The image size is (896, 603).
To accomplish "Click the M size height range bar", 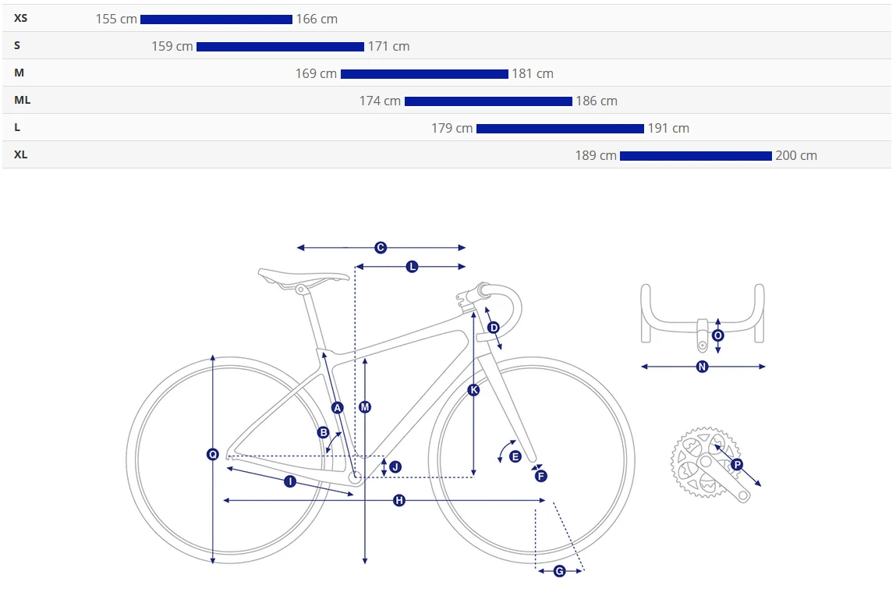I will 424,74.
